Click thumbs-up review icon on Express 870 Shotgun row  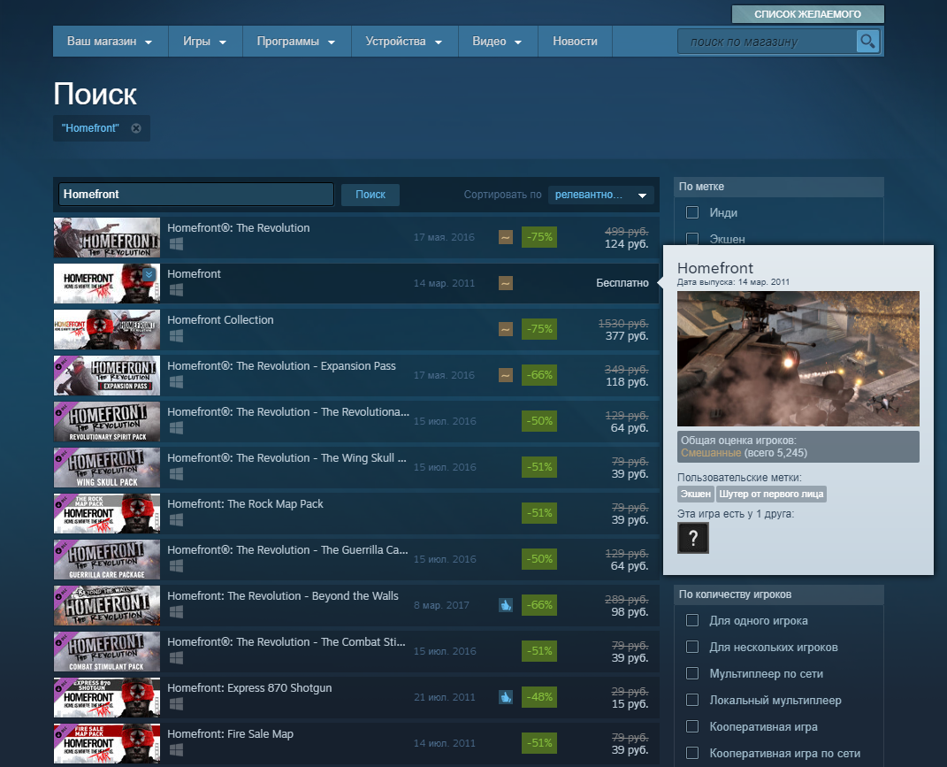pos(506,697)
